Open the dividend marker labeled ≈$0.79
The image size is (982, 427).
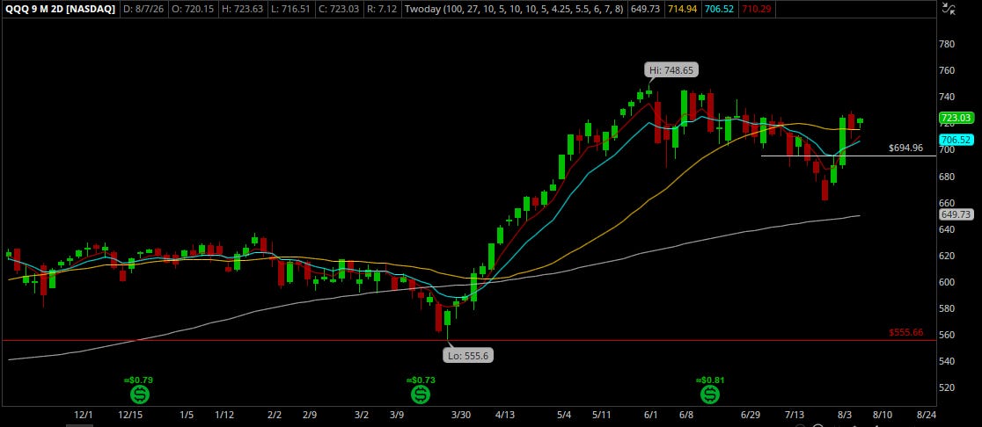(139, 394)
